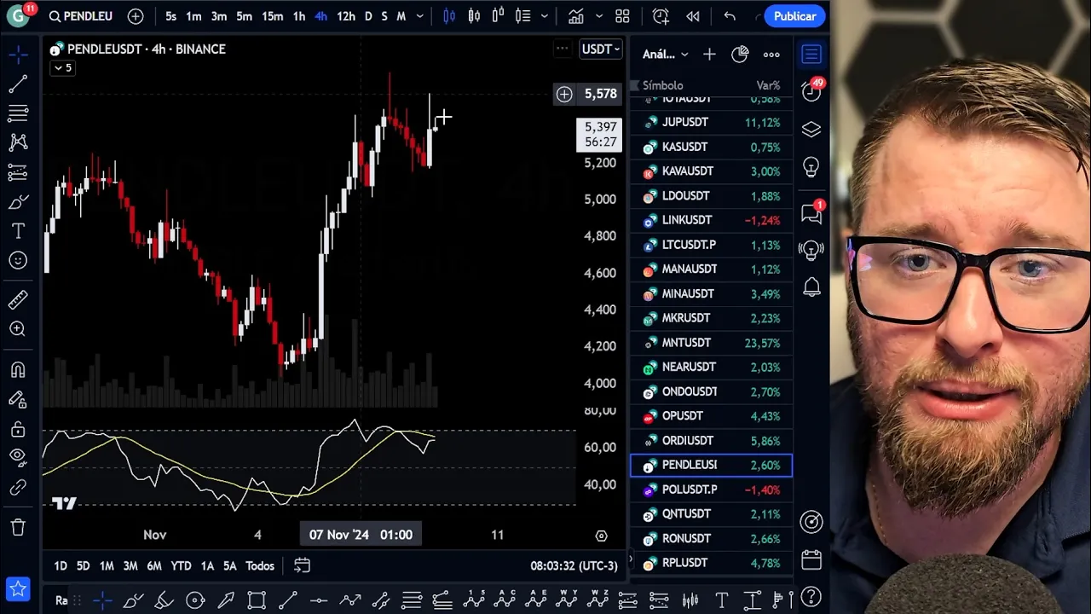Viewport: 1091px width, 614px height.
Task: Click the Publicar button
Action: 795,16
